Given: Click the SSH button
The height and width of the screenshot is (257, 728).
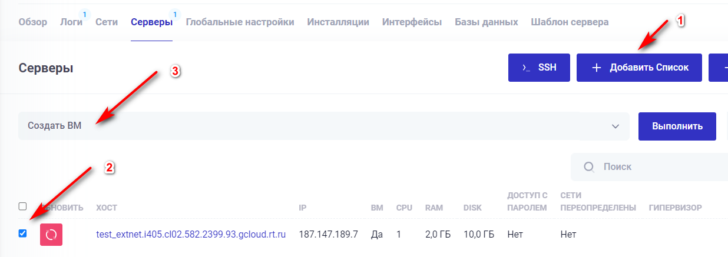Looking at the screenshot, I should click(x=540, y=68).
